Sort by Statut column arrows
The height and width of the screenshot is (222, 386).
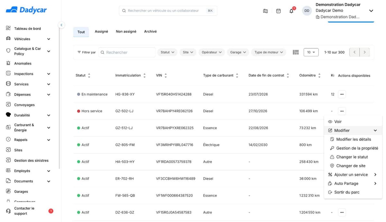tap(89, 75)
